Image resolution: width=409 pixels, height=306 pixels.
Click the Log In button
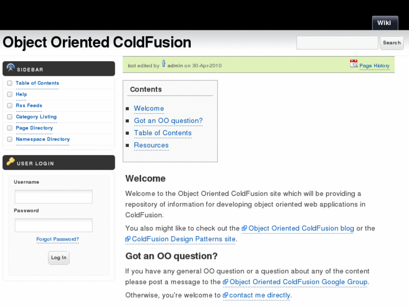tap(59, 258)
